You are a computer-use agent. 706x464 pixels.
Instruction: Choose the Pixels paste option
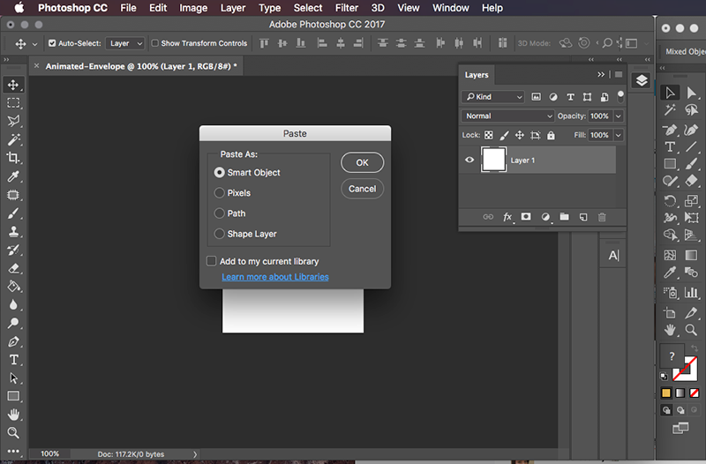coord(219,192)
